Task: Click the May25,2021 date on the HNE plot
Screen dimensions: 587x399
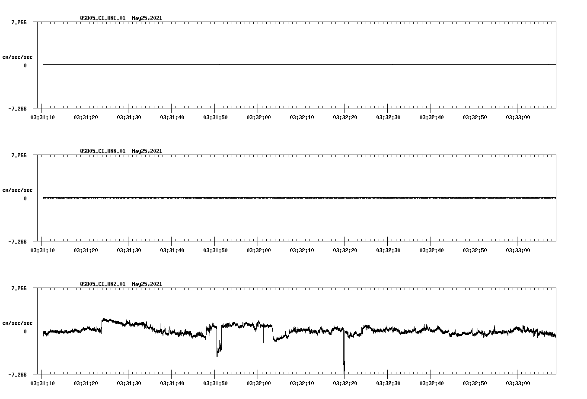Action: coord(147,18)
